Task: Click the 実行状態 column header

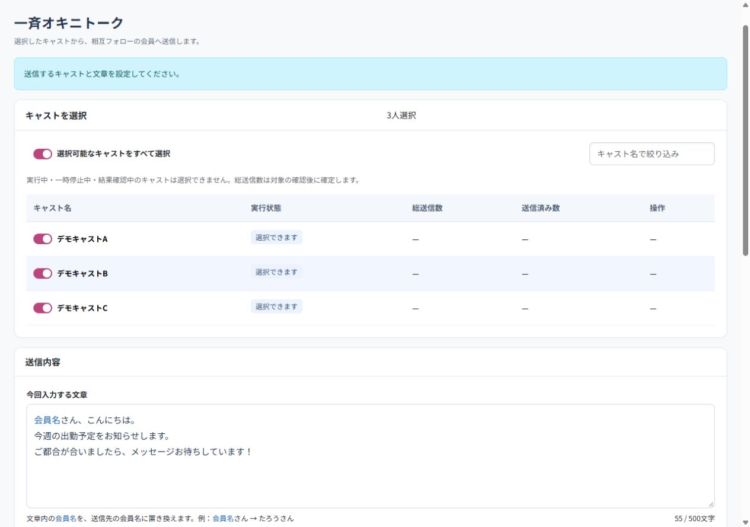Action: (266, 208)
